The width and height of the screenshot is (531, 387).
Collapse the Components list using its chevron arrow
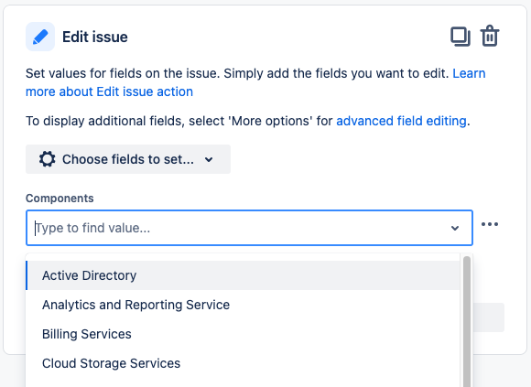click(x=455, y=228)
